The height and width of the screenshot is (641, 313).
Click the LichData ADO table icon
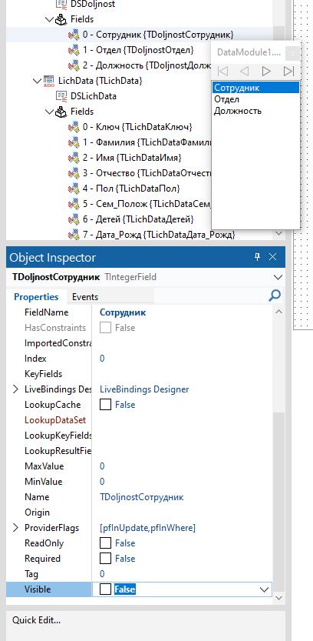(49, 81)
